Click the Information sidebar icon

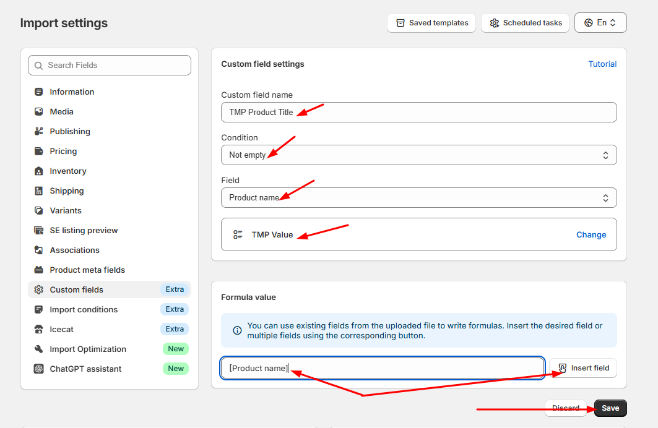click(38, 92)
